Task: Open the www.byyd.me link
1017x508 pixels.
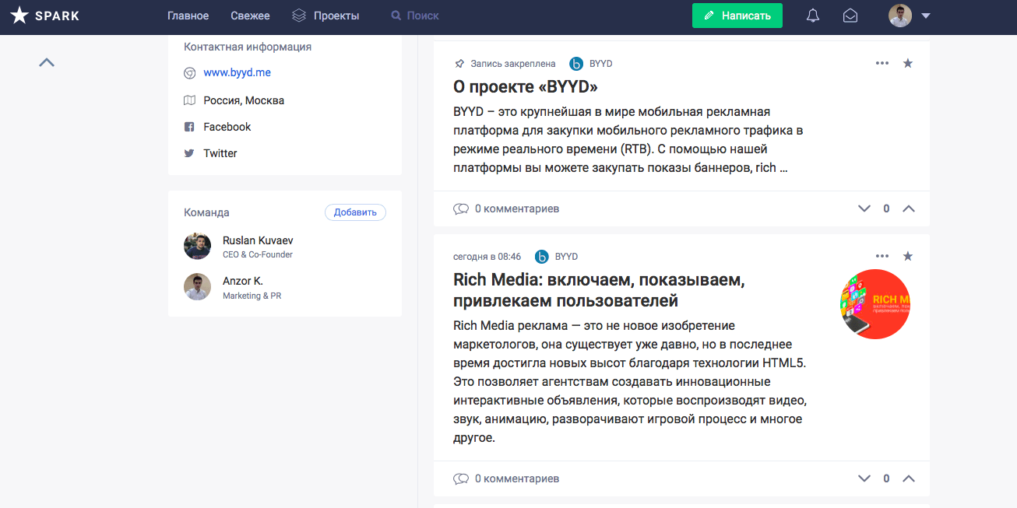Action: 238,72
